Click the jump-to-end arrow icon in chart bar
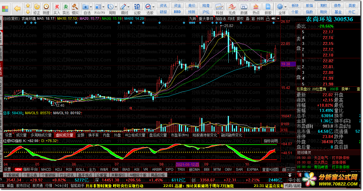The image size is (363, 191). [x=273, y=19]
